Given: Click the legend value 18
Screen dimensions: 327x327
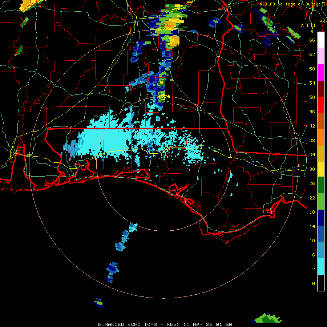Looking at the screenshot, I should pyautogui.click(x=312, y=212).
